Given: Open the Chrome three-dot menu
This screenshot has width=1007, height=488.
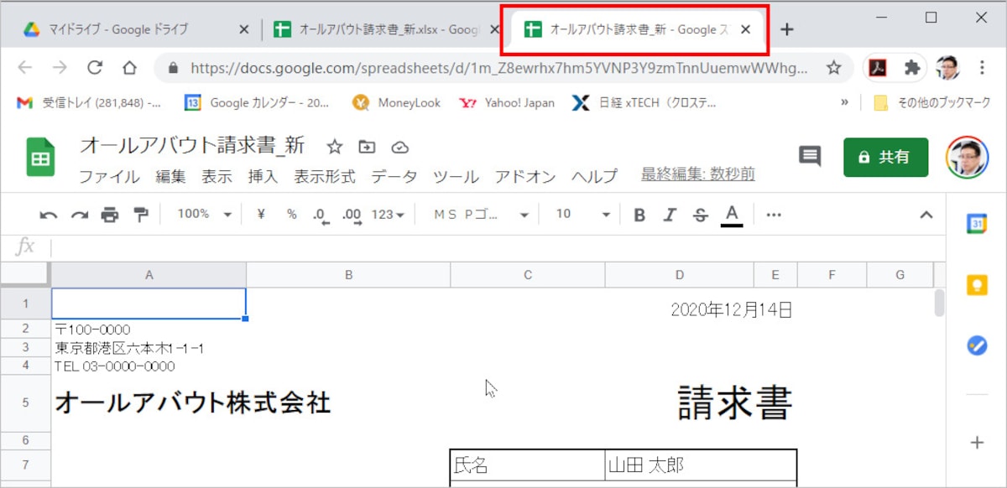Looking at the screenshot, I should 982,68.
